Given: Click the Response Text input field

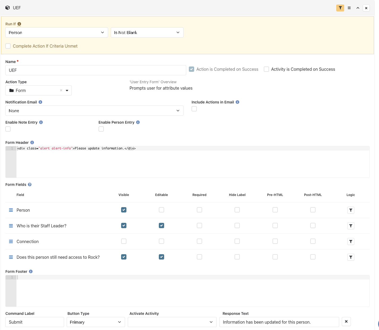Looking at the screenshot, I should pyautogui.click(x=279, y=322).
